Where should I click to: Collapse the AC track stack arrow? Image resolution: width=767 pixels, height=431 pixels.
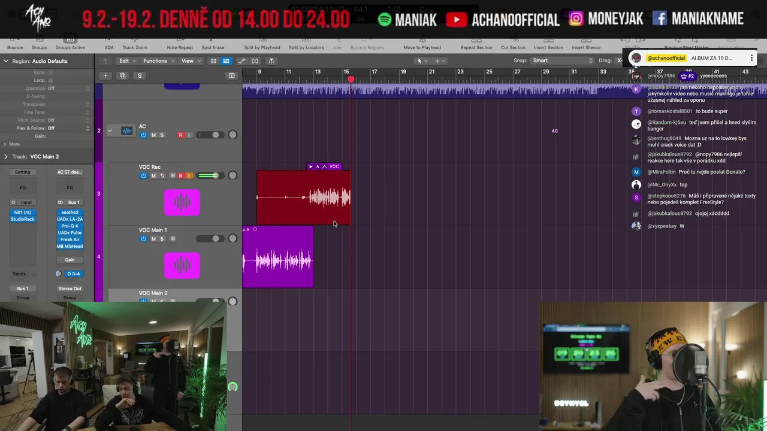(x=110, y=130)
